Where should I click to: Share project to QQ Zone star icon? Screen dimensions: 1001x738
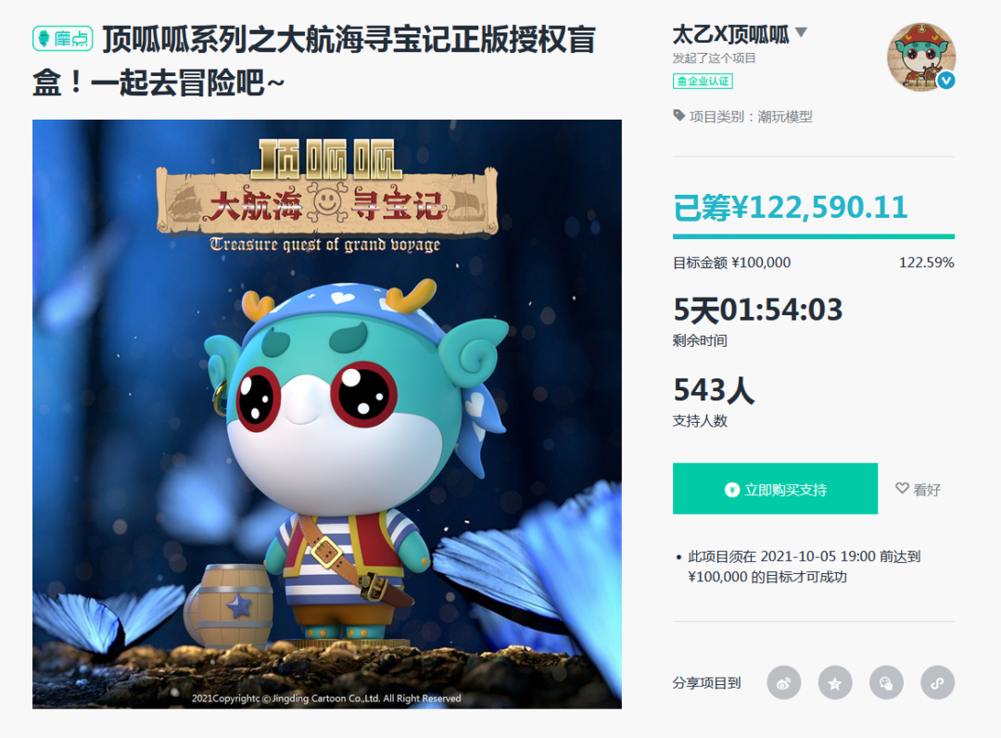(835, 682)
